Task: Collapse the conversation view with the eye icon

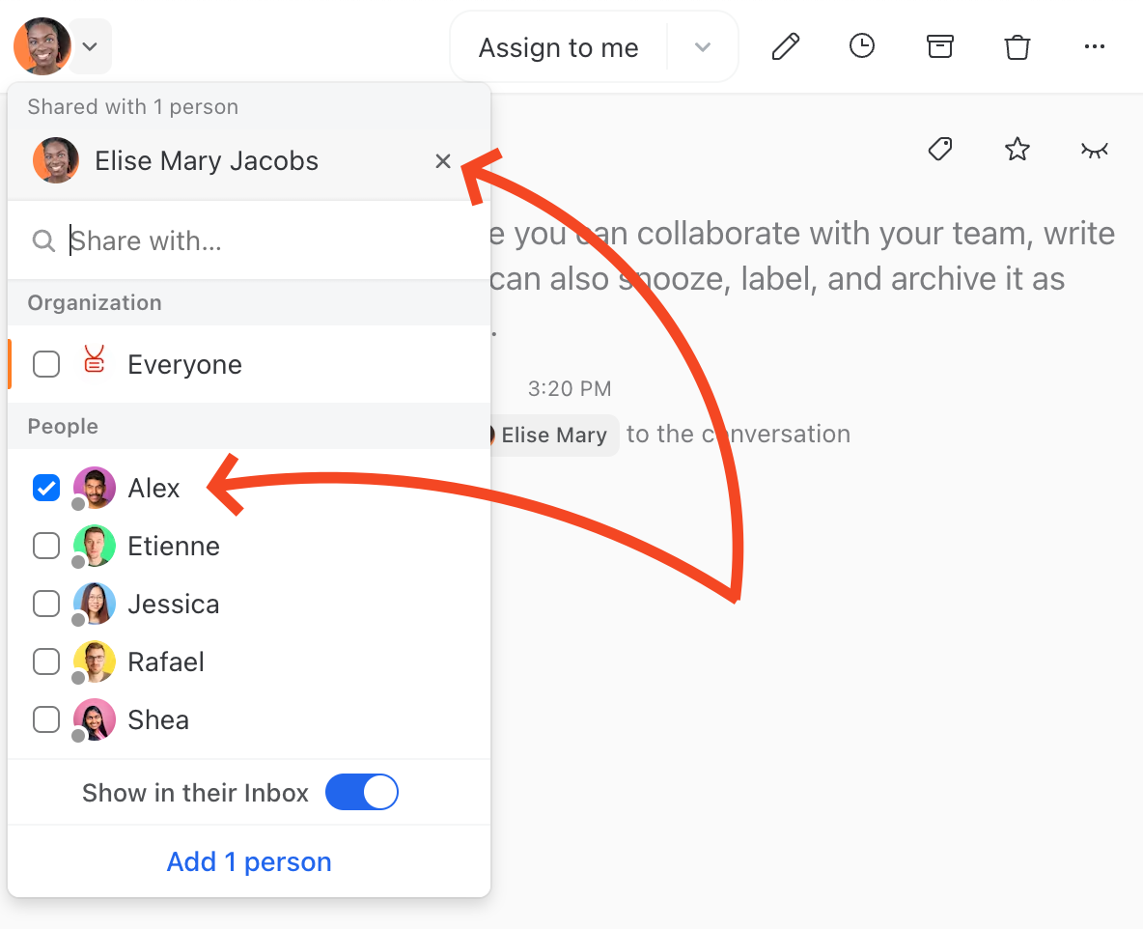Action: pos(1094,150)
